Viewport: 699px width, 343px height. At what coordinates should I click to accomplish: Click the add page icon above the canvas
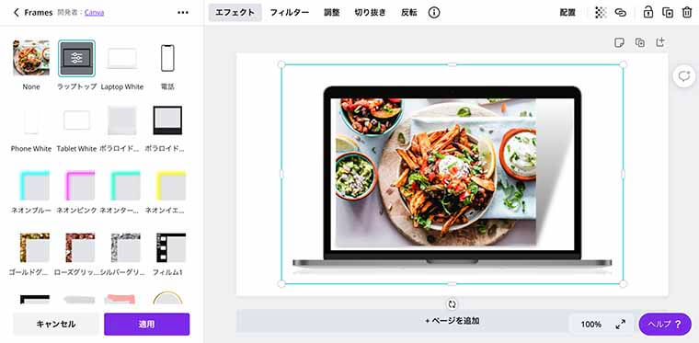(x=660, y=42)
